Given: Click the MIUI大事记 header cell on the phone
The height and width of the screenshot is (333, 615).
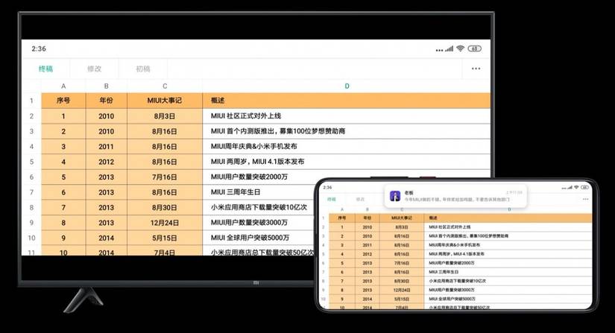Looking at the screenshot, I should click(x=402, y=218).
